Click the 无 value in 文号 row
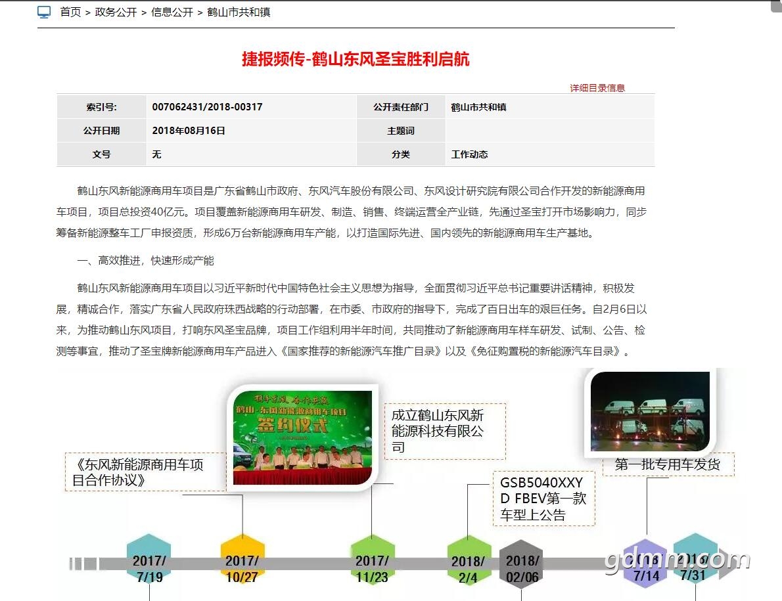This screenshot has width=782, height=601. tap(156, 154)
